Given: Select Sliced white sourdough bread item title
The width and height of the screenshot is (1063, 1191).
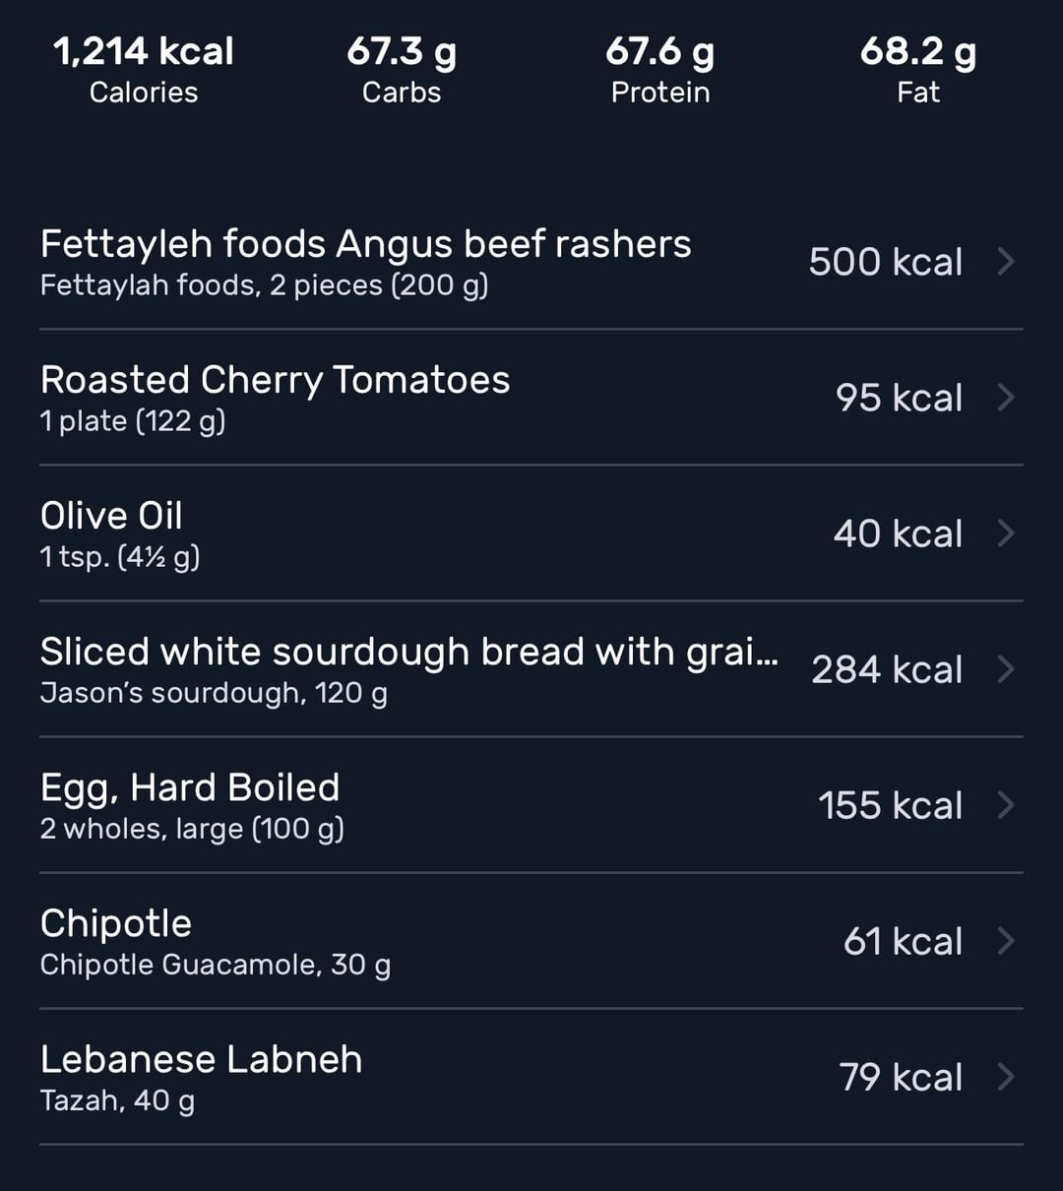Looking at the screenshot, I should click(x=408, y=653).
